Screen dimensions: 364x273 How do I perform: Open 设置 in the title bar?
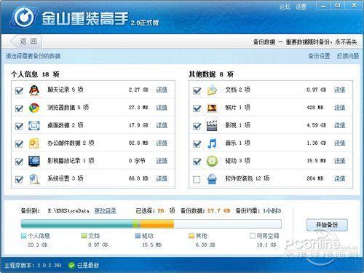(x=301, y=7)
